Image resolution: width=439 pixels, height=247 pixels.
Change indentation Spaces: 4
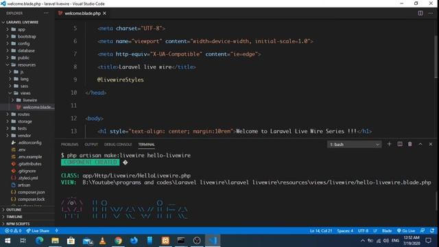pos(345,231)
